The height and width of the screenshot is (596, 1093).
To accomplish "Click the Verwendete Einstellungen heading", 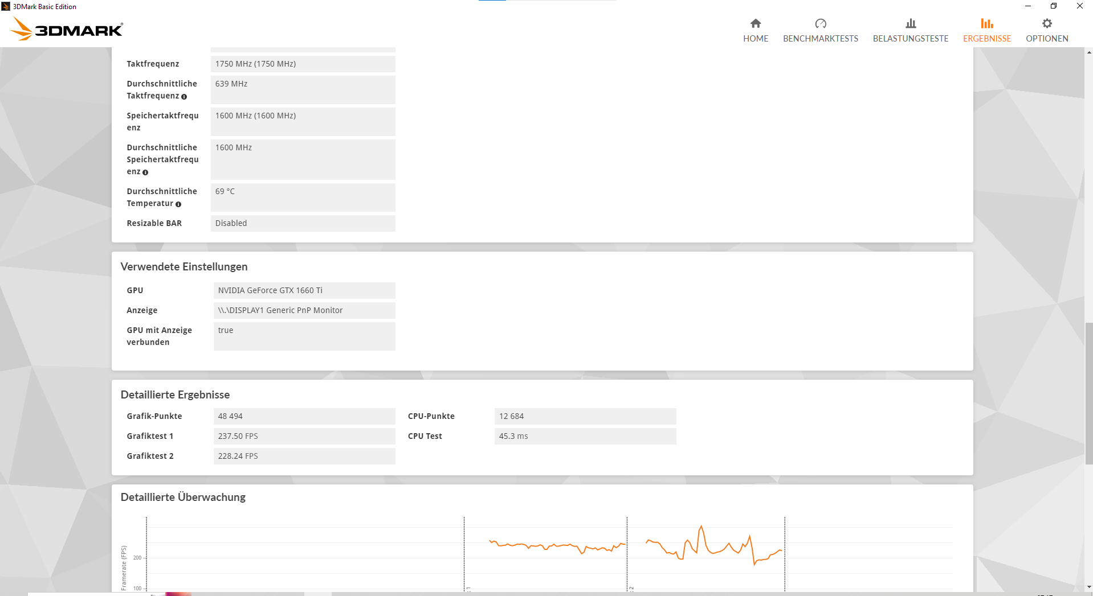I will [x=184, y=266].
